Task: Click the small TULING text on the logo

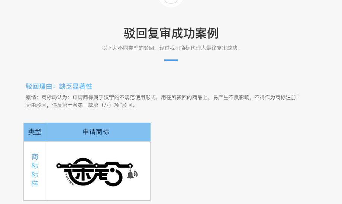Action: (70, 179)
